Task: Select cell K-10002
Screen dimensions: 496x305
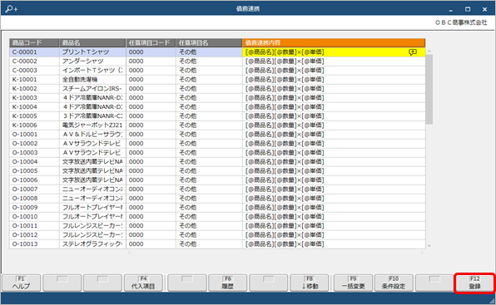Action: coord(34,89)
